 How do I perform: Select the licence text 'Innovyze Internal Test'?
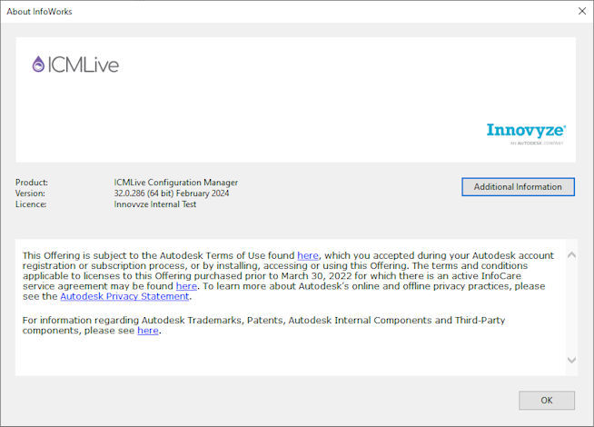[155, 204]
